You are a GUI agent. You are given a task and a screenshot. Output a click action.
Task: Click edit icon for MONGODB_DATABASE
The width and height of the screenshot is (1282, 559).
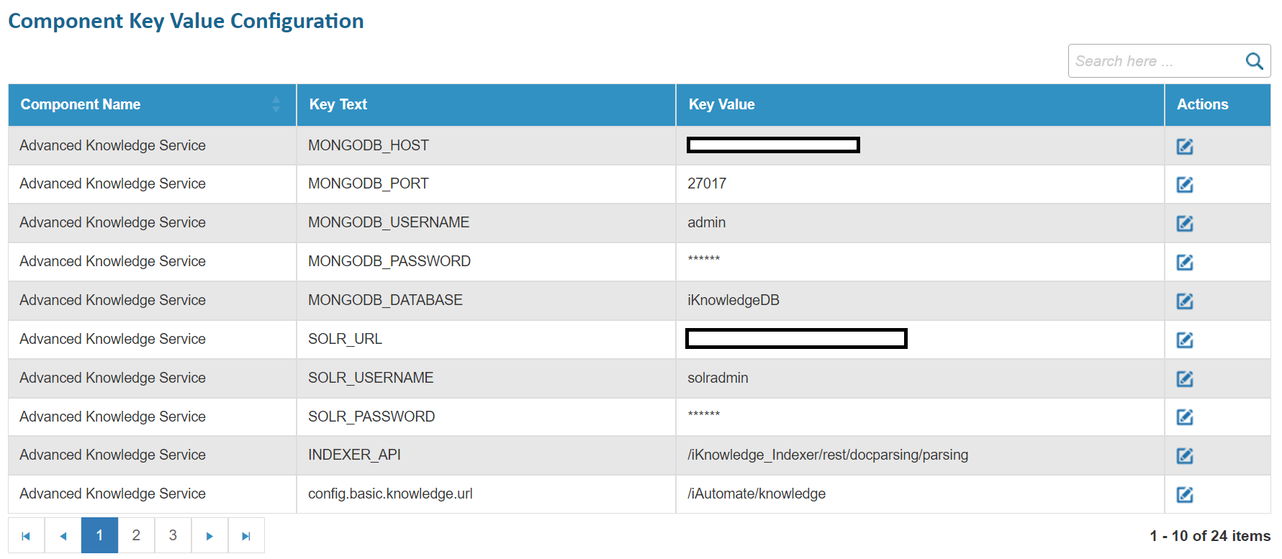tap(1184, 301)
